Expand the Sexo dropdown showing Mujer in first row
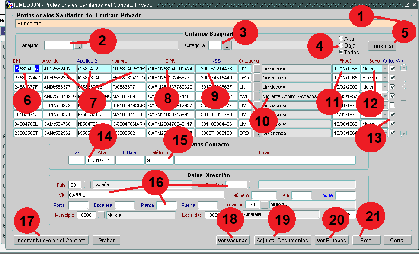 tap(384, 69)
